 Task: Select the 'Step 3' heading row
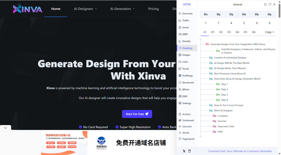[222, 94]
